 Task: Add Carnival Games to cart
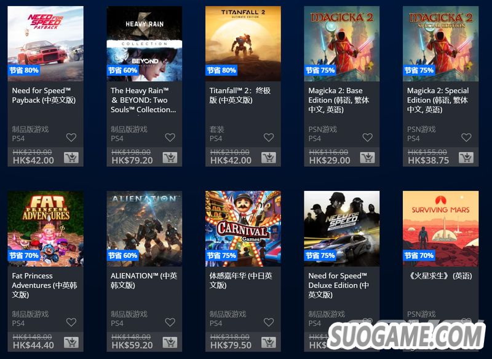click(269, 342)
